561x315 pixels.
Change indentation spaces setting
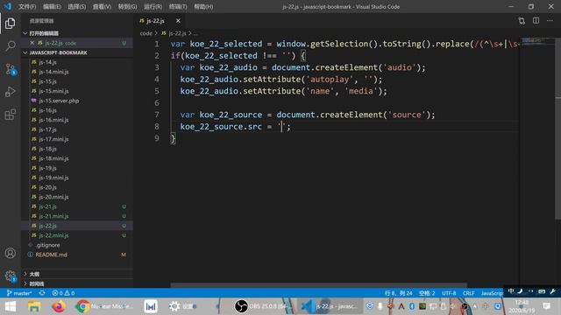click(x=427, y=293)
